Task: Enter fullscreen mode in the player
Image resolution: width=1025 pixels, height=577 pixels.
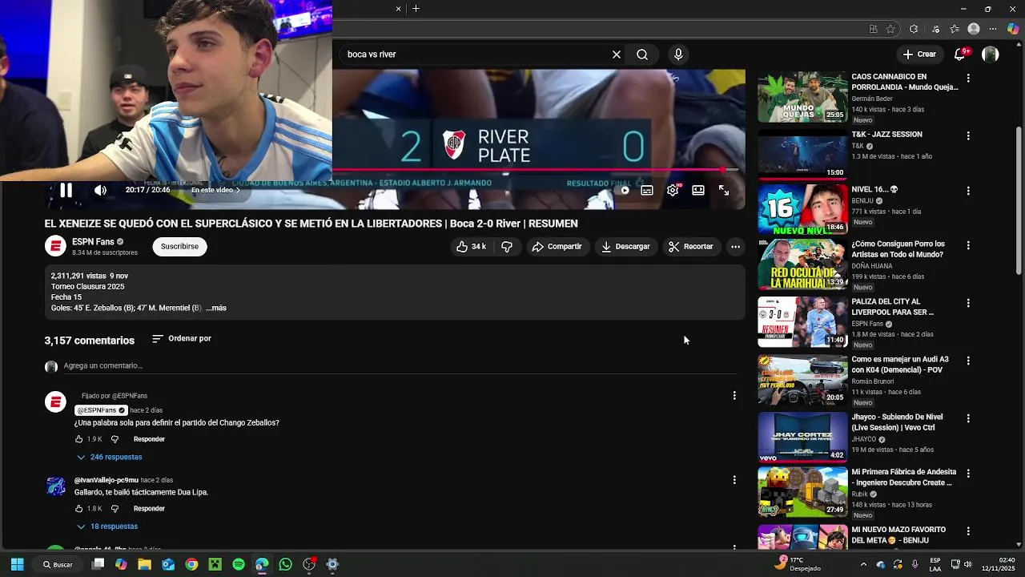Action: pos(724,190)
